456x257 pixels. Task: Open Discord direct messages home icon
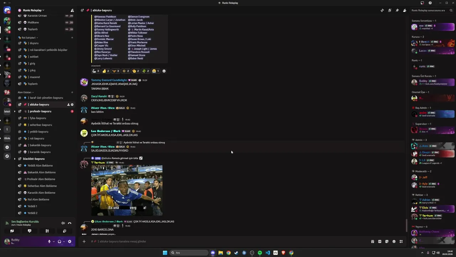coord(7,10)
